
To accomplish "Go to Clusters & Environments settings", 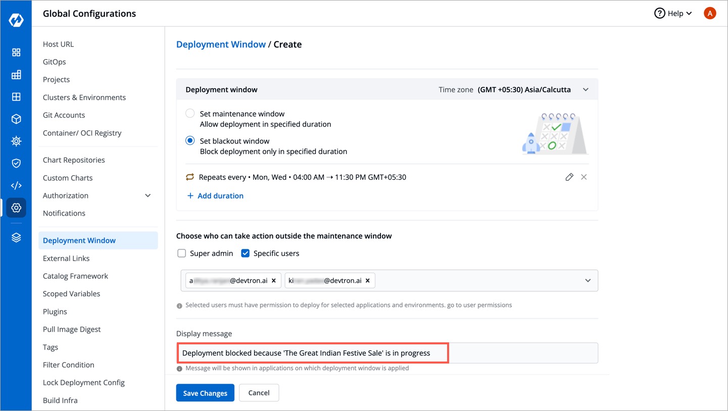I will (84, 97).
